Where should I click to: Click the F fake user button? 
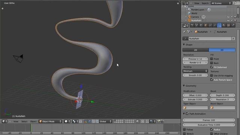(x=233, y=39)
